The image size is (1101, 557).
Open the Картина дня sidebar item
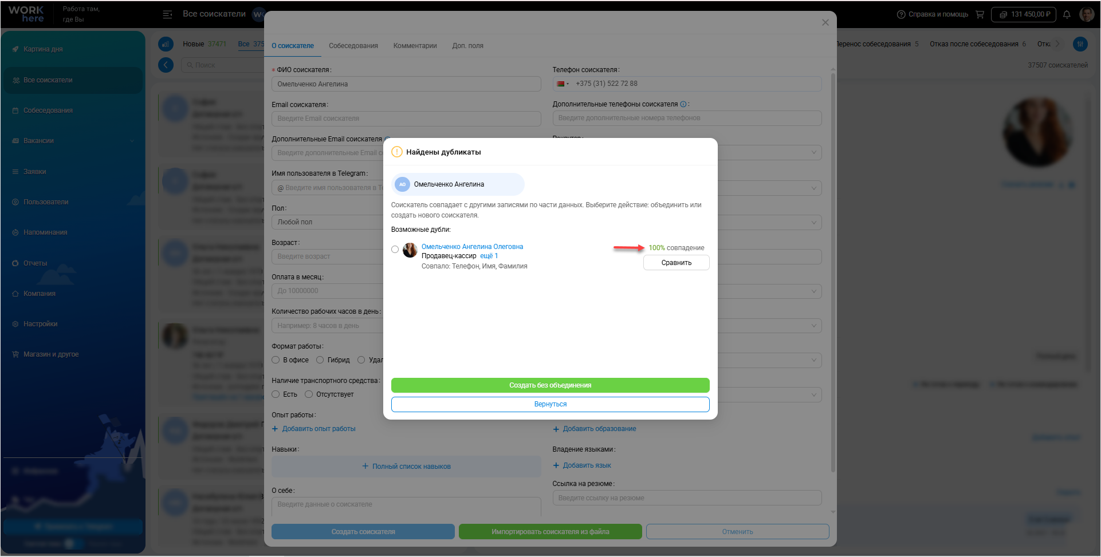coord(43,49)
